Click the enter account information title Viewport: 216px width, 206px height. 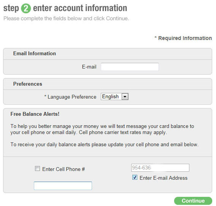(x=80, y=8)
